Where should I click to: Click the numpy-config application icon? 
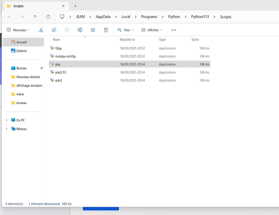coord(52,56)
